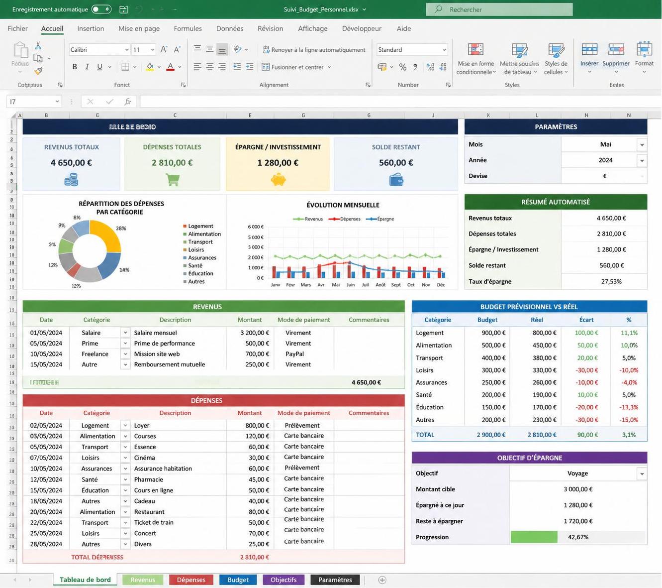Select the Format Painter brush
Image resolution: width=662 pixels, height=588 pixels.
[38, 71]
